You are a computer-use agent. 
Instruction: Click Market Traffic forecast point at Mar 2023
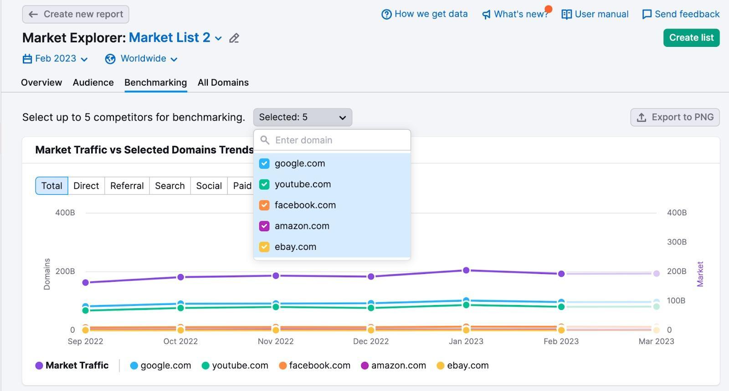point(657,274)
